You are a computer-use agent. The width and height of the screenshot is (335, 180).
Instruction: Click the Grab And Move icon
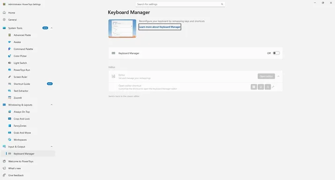[x=10, y=133]
